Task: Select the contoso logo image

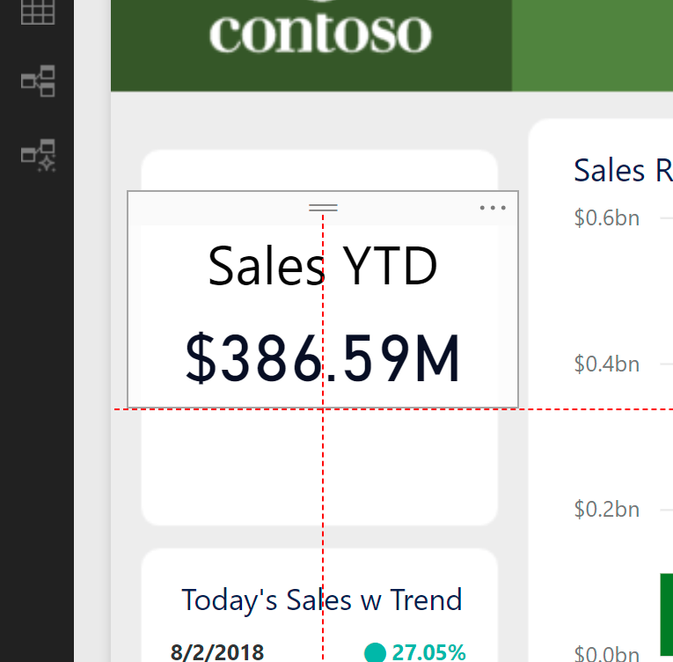Action: click(x=320, y=33)
